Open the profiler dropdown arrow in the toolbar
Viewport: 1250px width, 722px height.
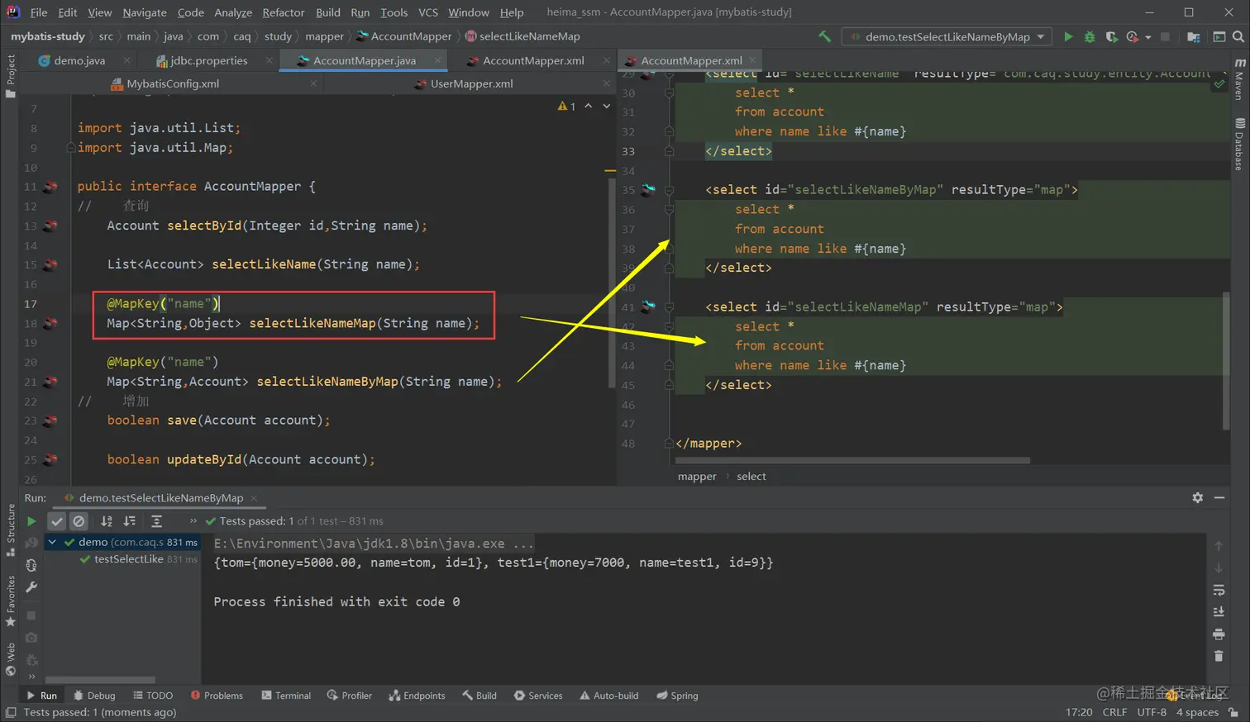(1147, 37)
